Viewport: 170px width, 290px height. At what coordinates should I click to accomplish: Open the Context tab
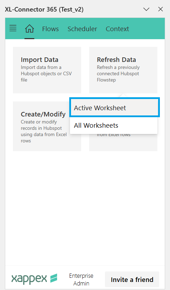point(117,29)
